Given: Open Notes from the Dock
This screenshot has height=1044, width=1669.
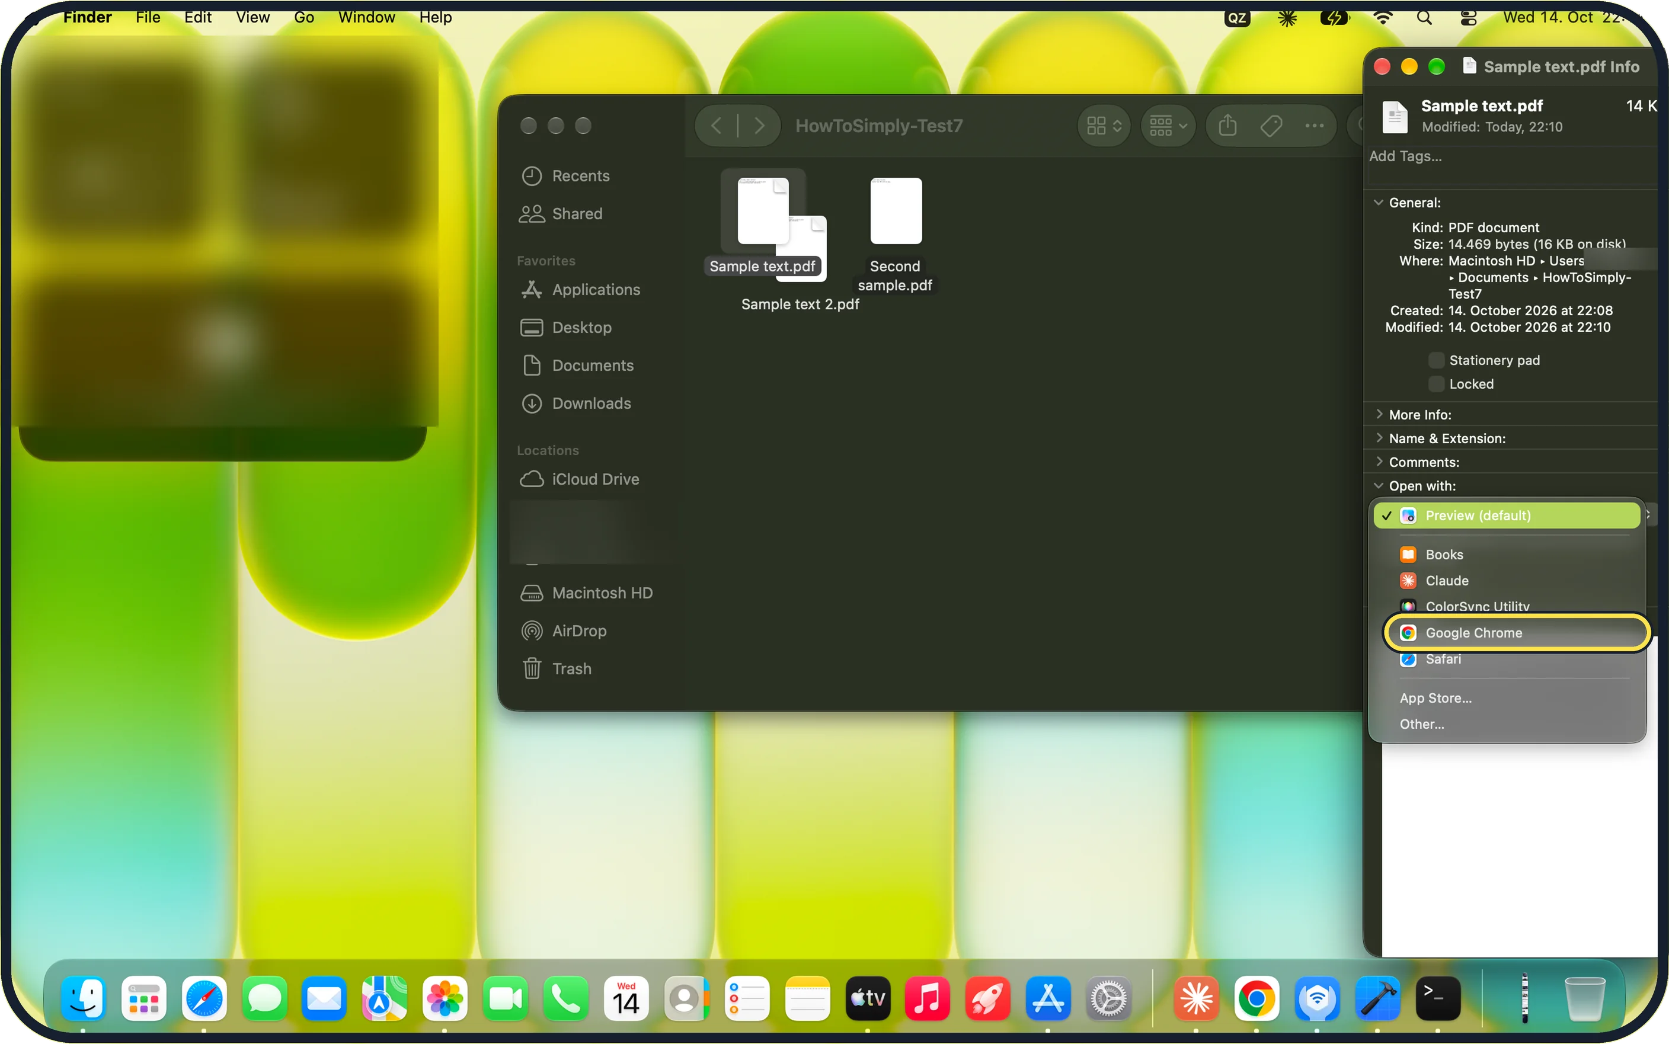Looking at the screenshot, I should (807, 998).
